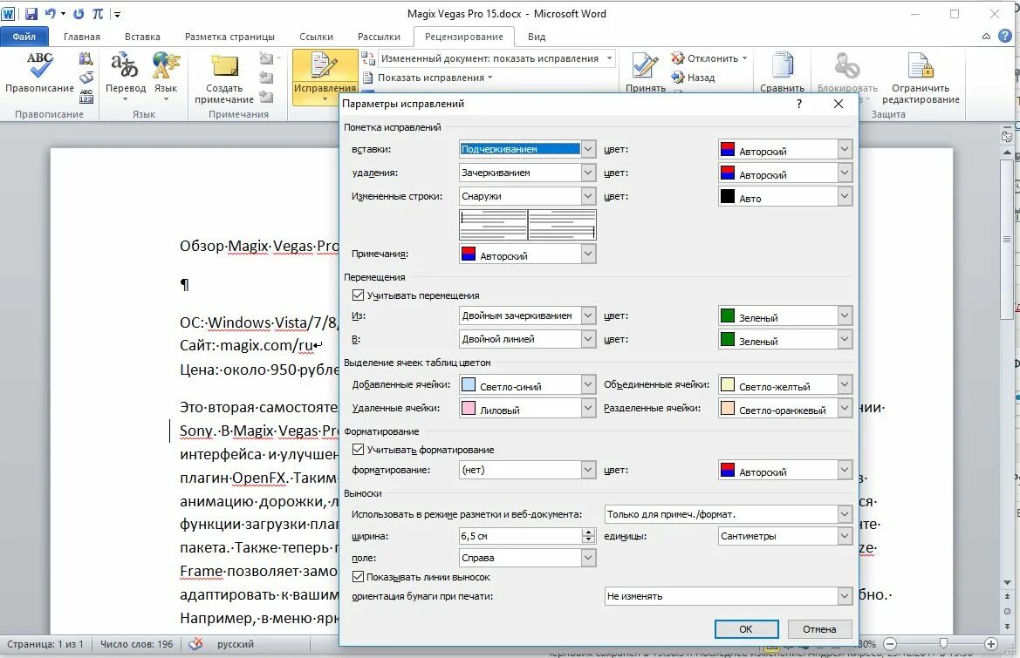Click the document vertical scrollbar down arrow
Image resolution: width=1020 pixels, height=658 pixels.
pyautogui.click(x=1007, y=583)
